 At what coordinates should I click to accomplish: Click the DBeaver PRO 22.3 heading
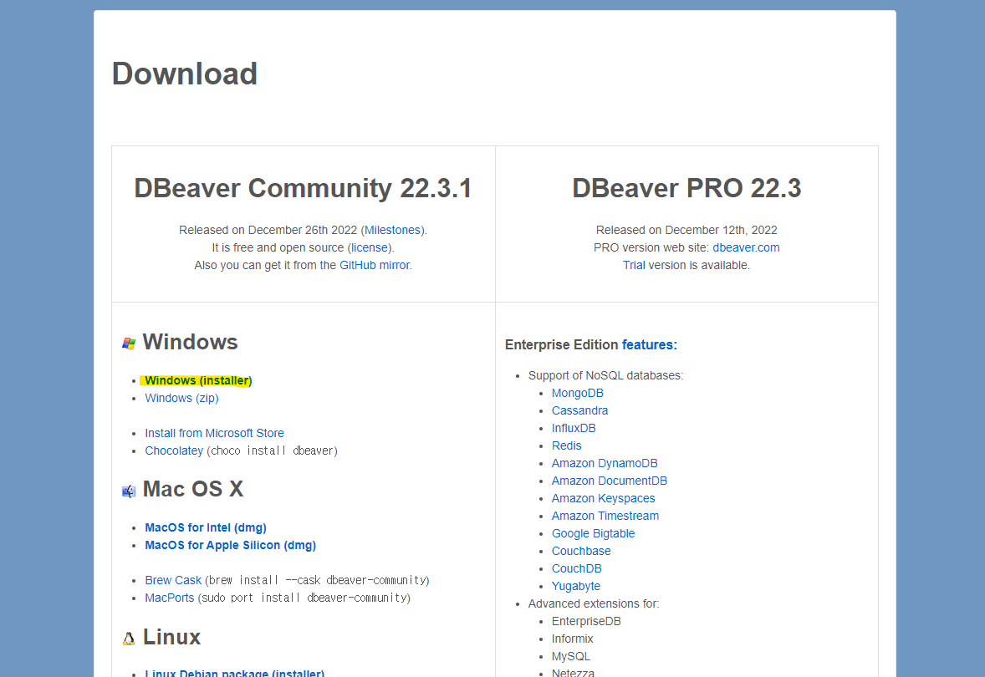point(686,188)
